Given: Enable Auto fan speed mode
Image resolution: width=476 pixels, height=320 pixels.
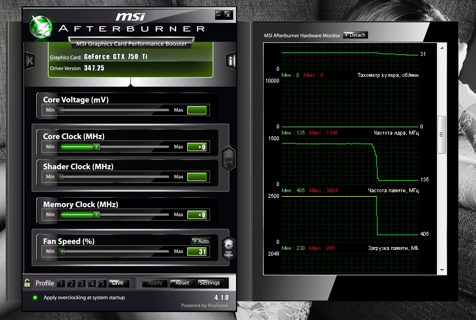Looking at the screenshot, I should pos(200,241).
